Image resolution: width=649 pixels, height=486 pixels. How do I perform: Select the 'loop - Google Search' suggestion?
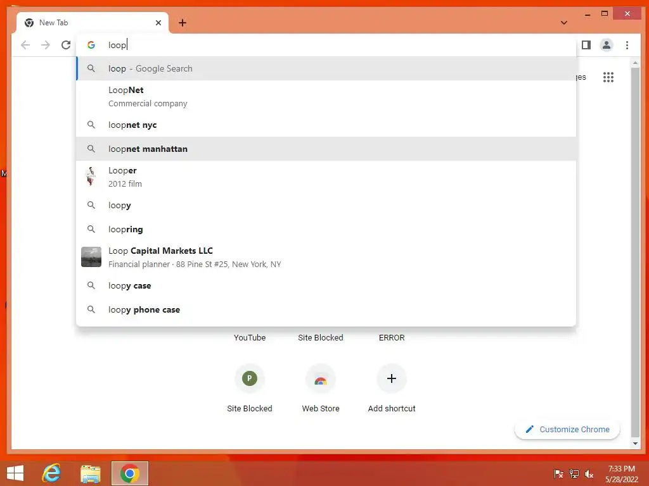pyautogui.click(x=326, y=68)
